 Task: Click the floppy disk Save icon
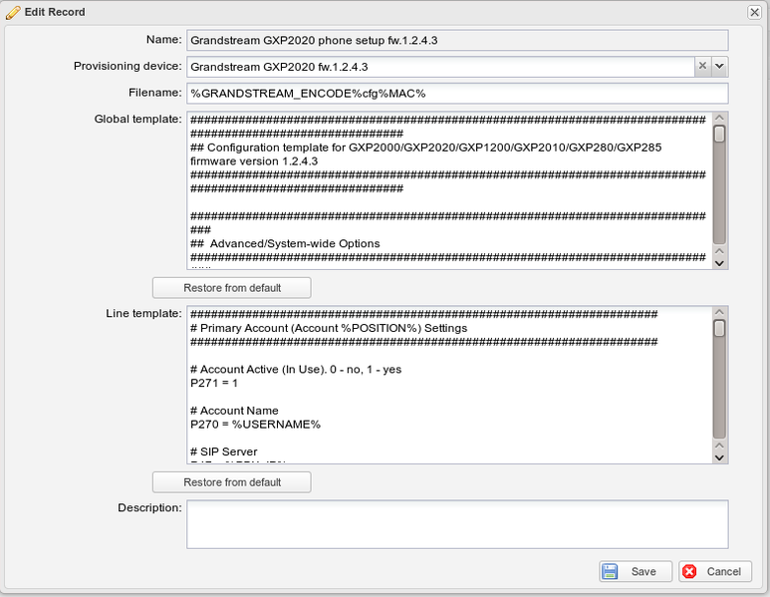point(610,571)
